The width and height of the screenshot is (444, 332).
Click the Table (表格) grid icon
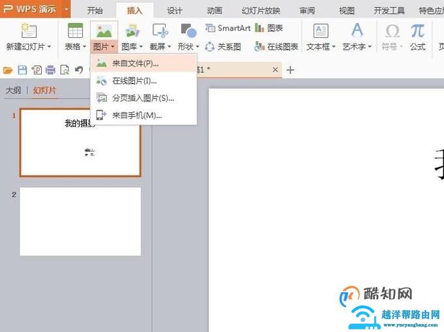(76, 31)
